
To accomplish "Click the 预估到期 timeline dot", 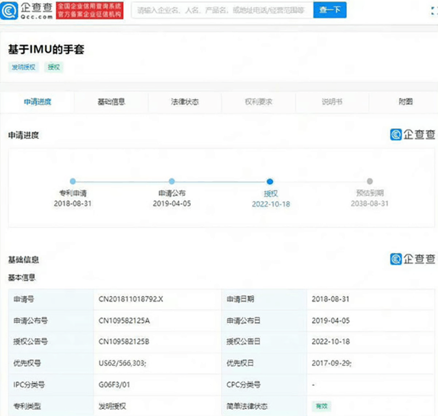I will [370, 181].
